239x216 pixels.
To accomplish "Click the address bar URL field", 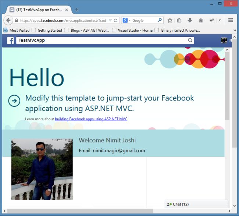I will pos(63,21).
